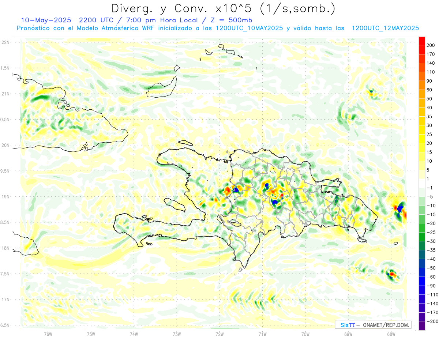Screen dimensions: 439x339
Task: Click the "68W" longitude label
Action: click(x=391, y=334)
